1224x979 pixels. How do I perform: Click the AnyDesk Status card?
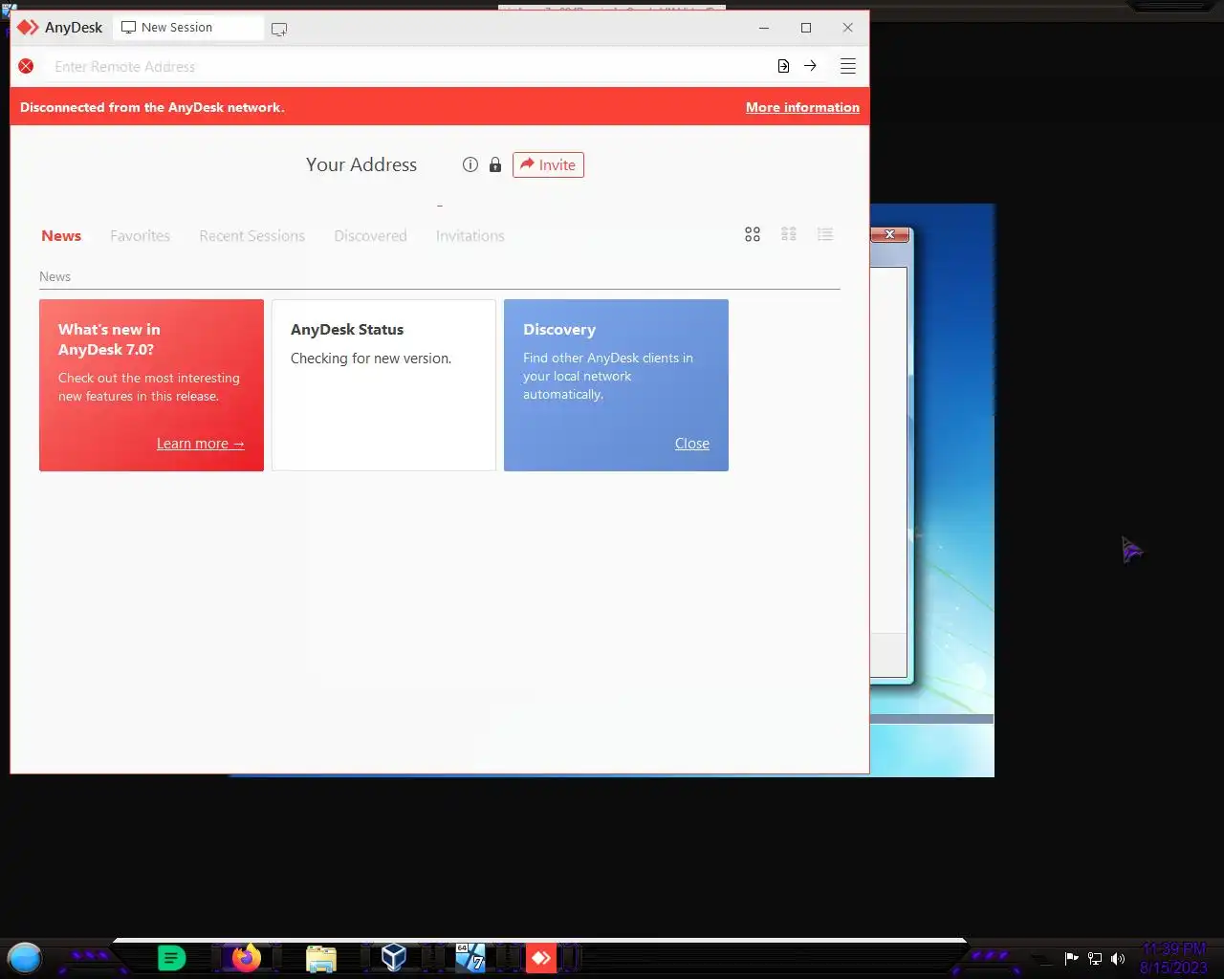coord(383,385)
